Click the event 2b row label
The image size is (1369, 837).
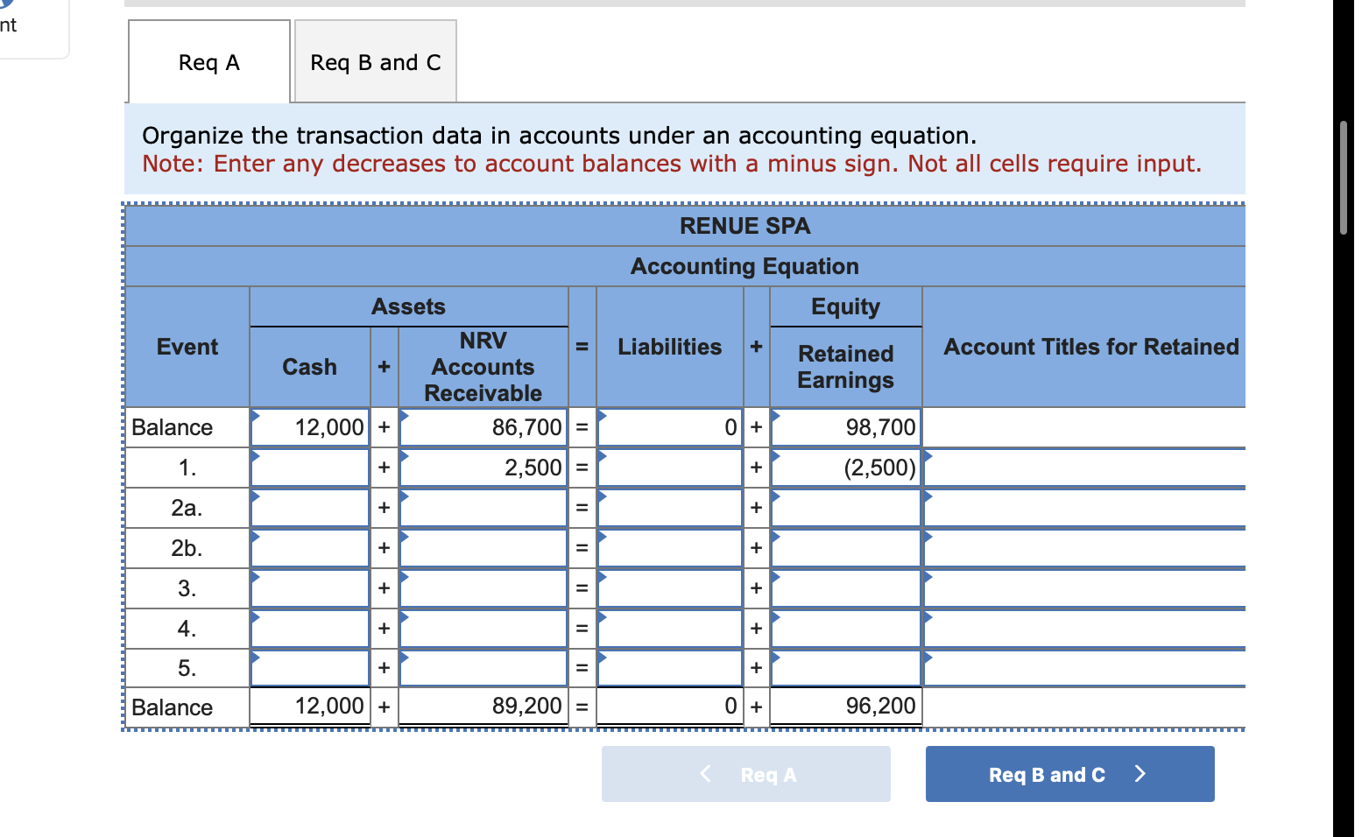187,548
